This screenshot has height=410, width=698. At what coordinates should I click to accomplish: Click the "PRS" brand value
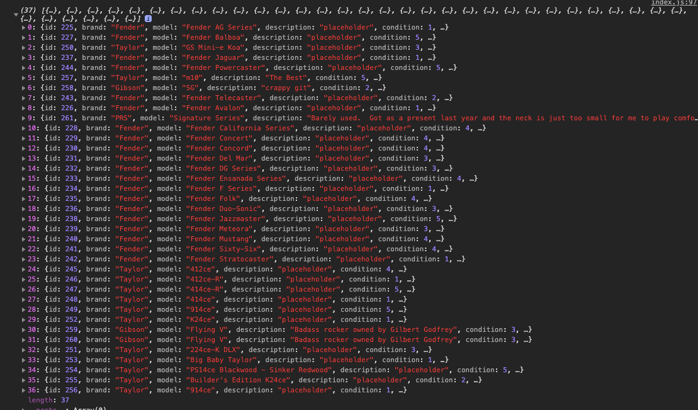pos(121,118)
